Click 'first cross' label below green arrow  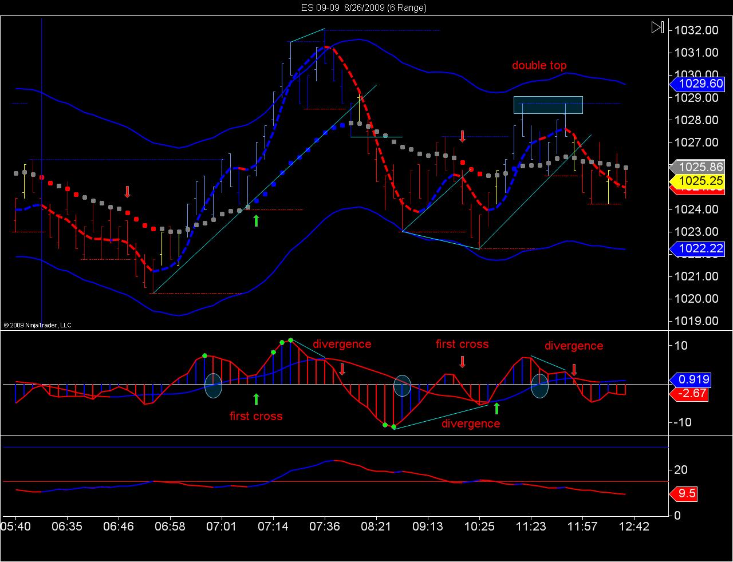click(x=256, y=416)
